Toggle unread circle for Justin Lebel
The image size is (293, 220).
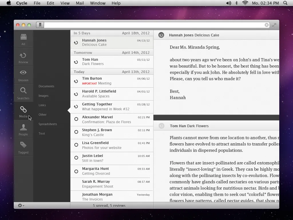pos(76,158)
